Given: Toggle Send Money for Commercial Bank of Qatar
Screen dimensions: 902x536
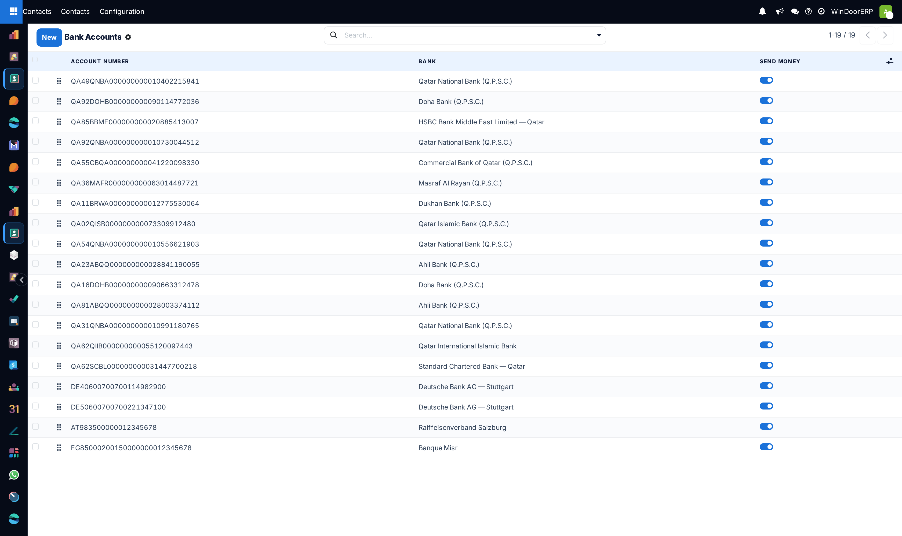Looking at the screenshot, I should coord(766,162).
